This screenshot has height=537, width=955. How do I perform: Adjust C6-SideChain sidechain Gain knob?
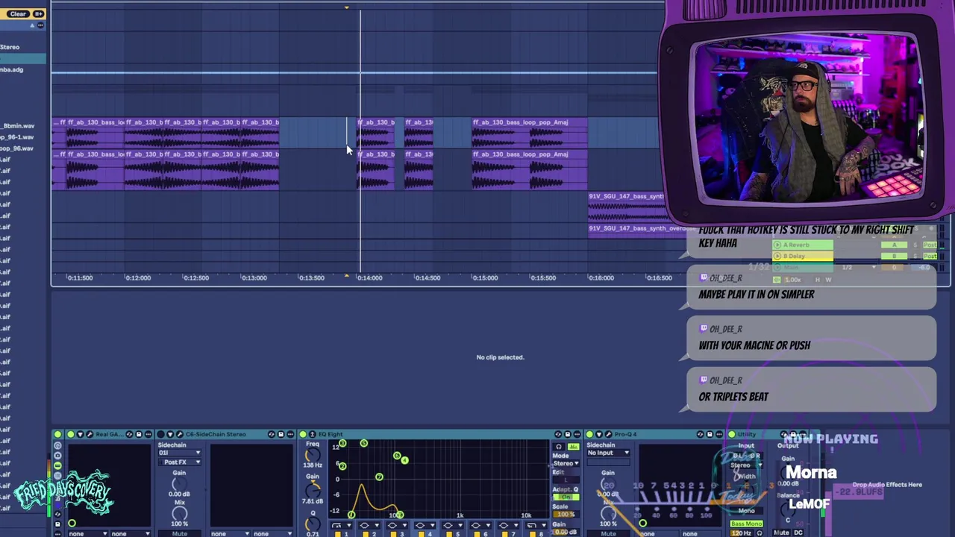point(179,484)
